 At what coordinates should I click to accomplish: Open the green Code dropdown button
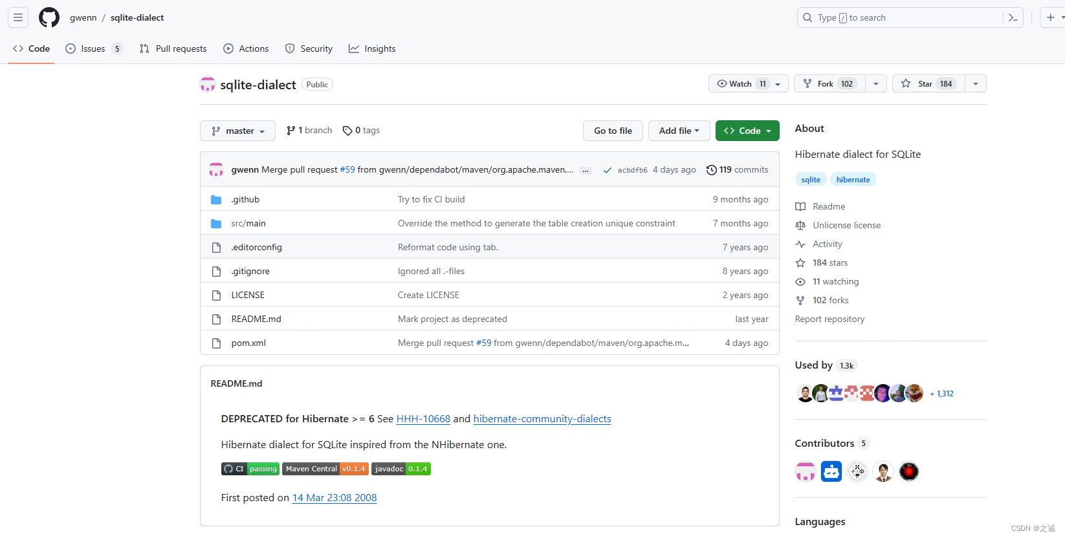[x=747, y=131]
